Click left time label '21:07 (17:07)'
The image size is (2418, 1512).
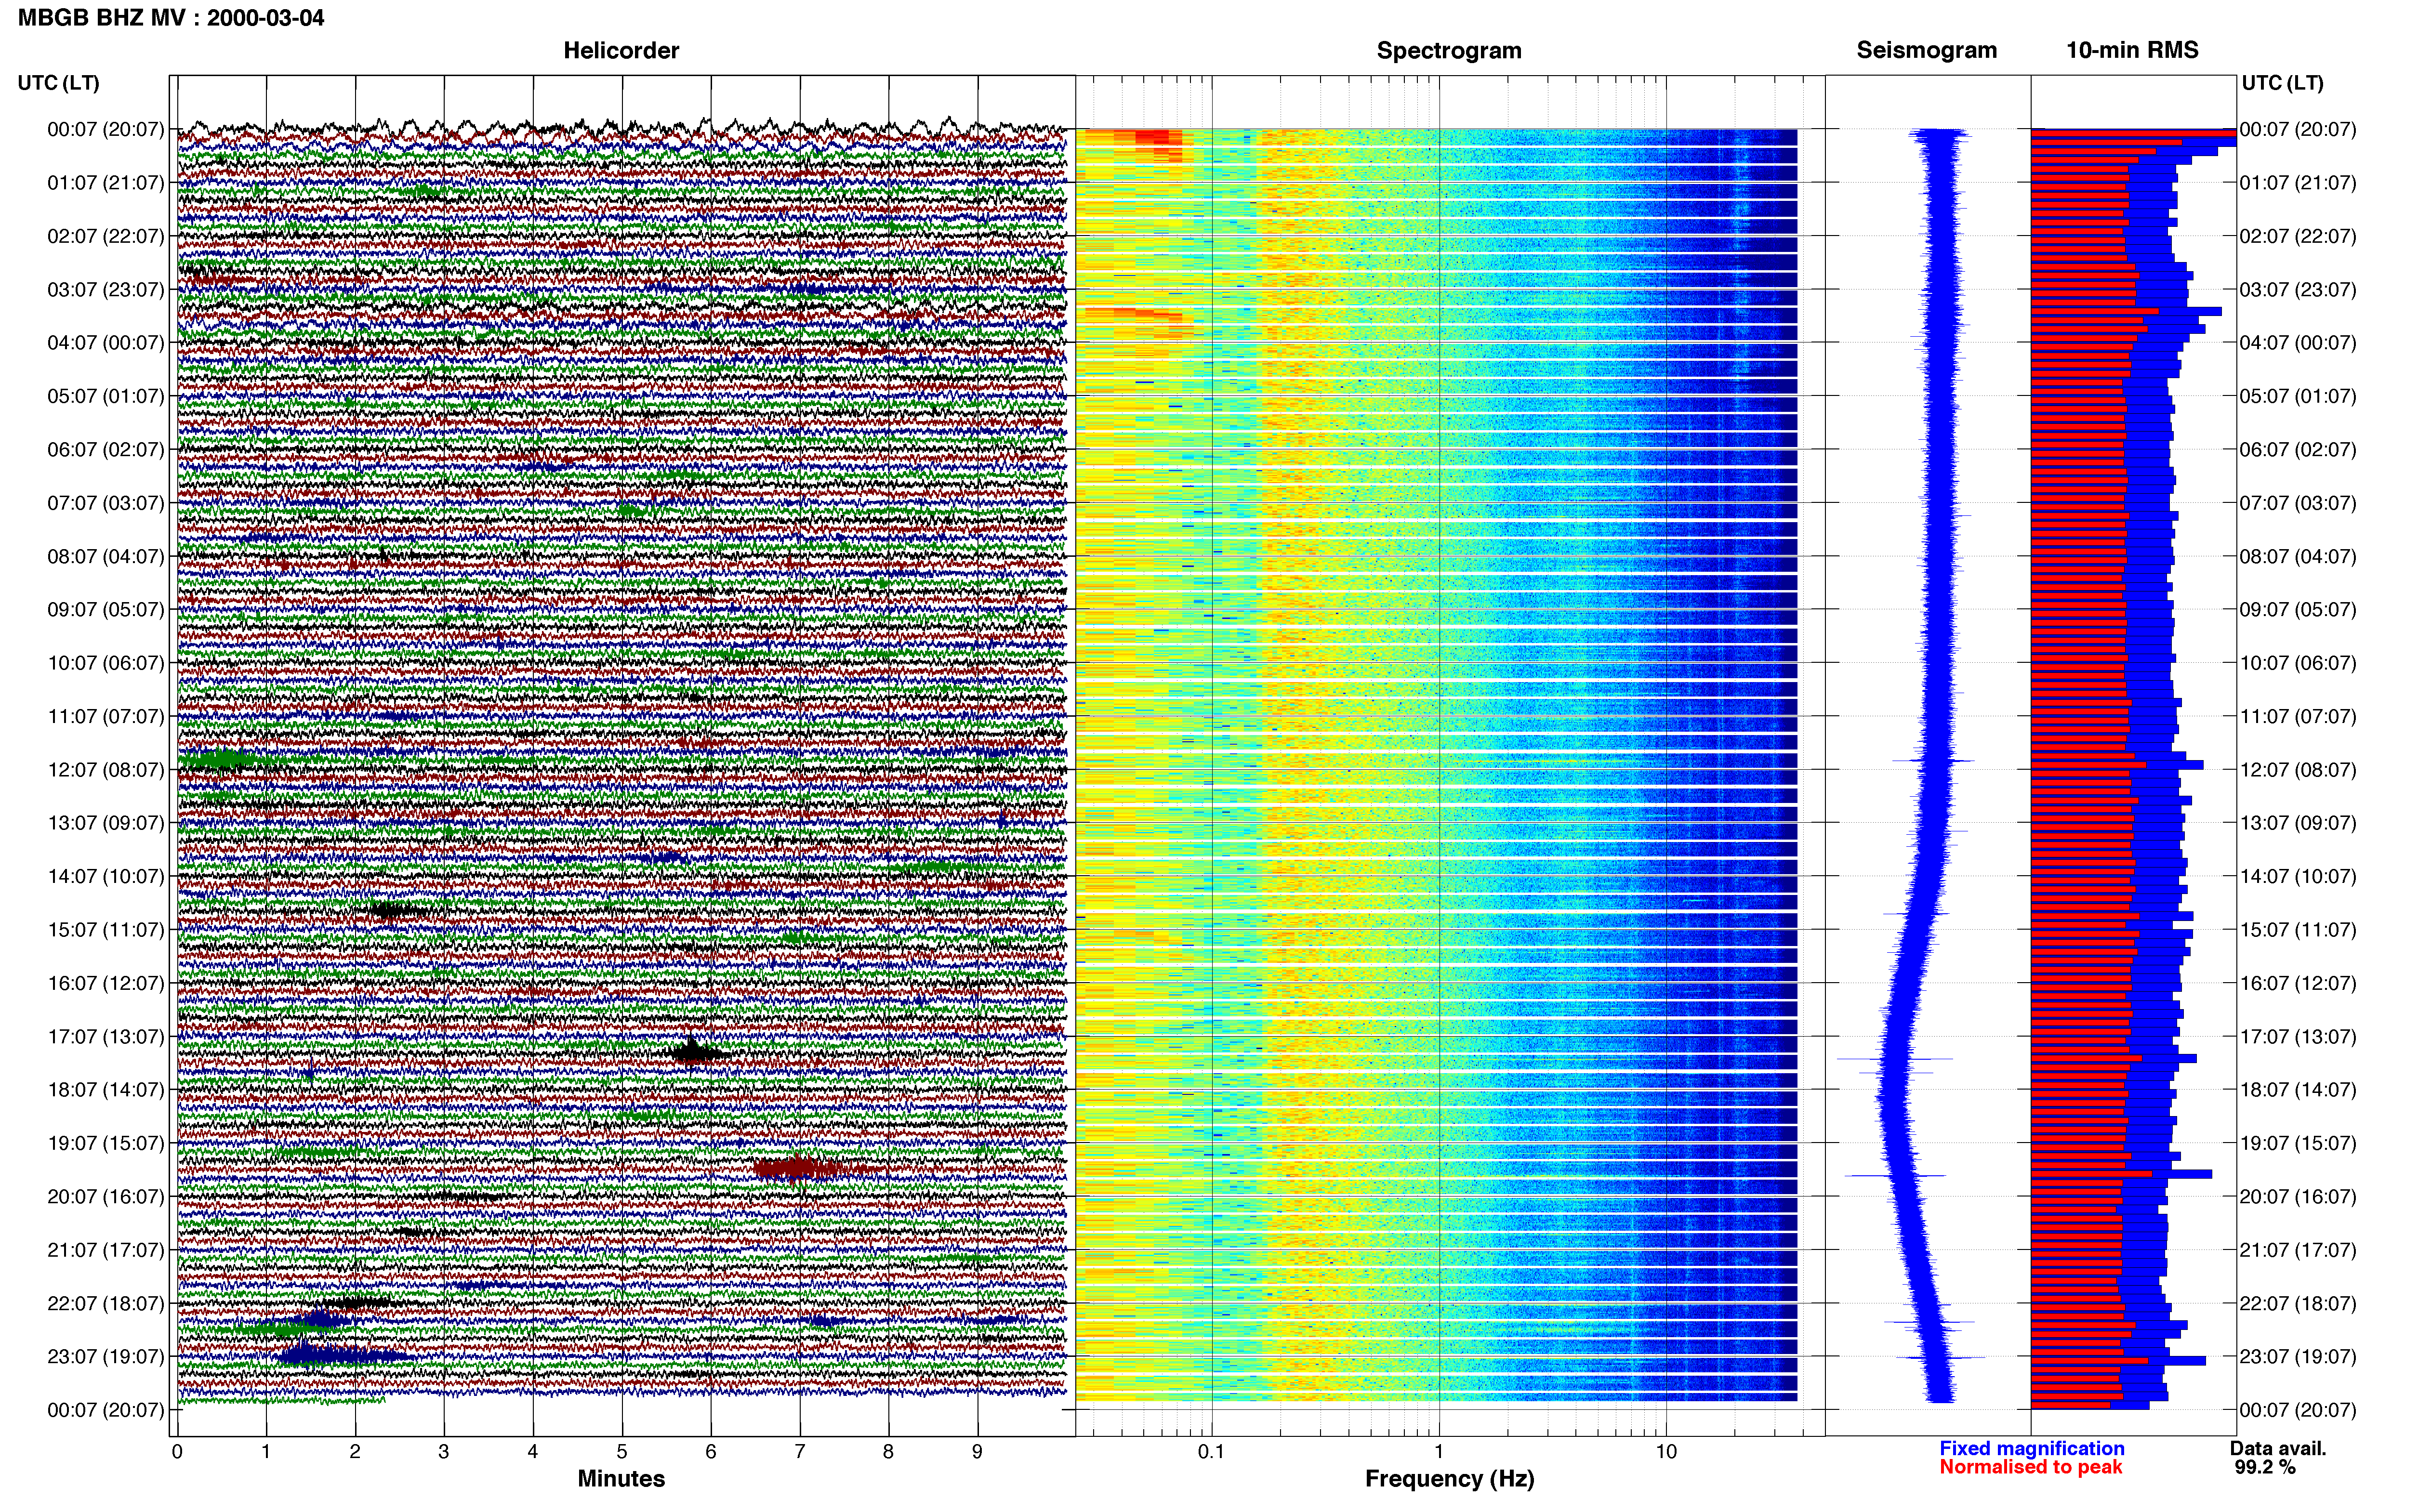pos(105,1250)
